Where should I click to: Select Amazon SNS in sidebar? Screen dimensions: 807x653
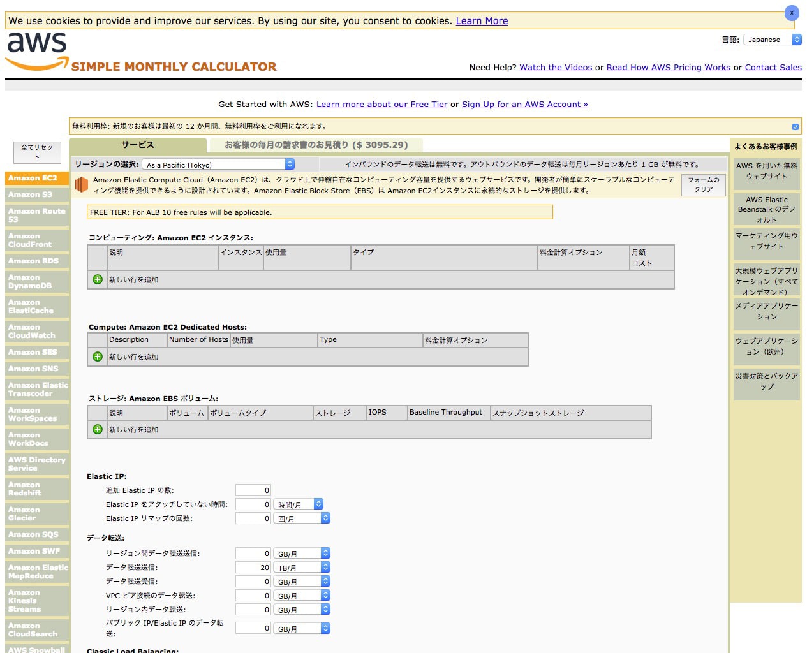(x=37, y=369)
